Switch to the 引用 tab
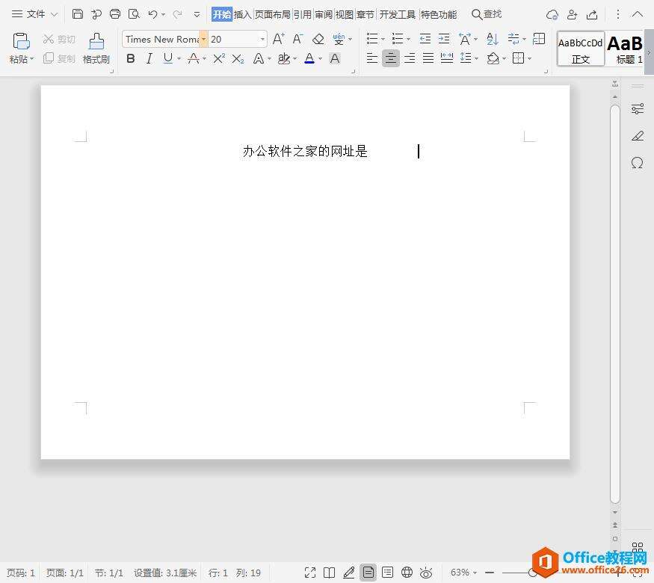Screen dimensions: 654x583 tap(303, 15)
